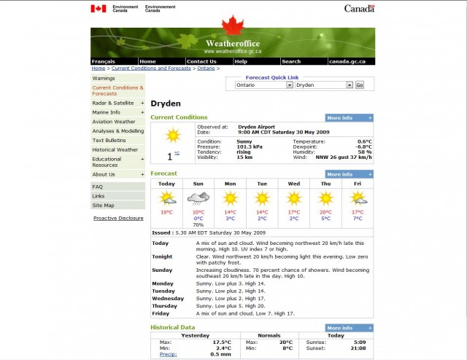
Task: Click Sunday's rain cloud forecast icon
Action: (198, 198)
